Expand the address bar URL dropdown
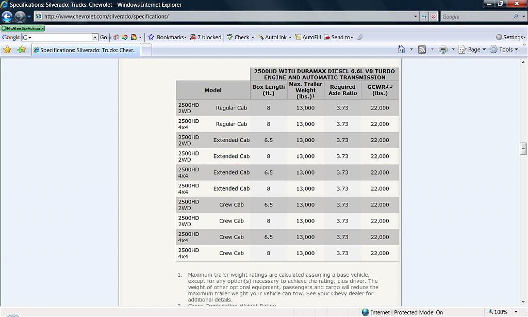The width and height of the screenshot is (528, 317). tap(416, 17)
